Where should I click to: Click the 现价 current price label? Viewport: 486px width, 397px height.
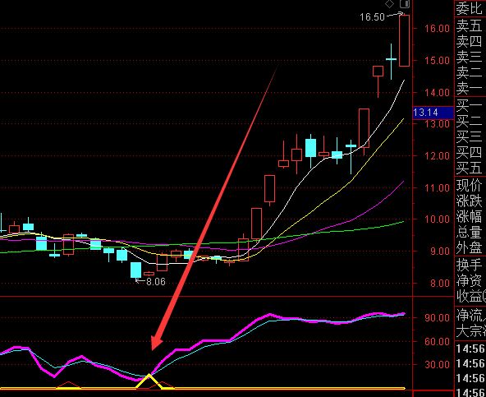[470, 186]
